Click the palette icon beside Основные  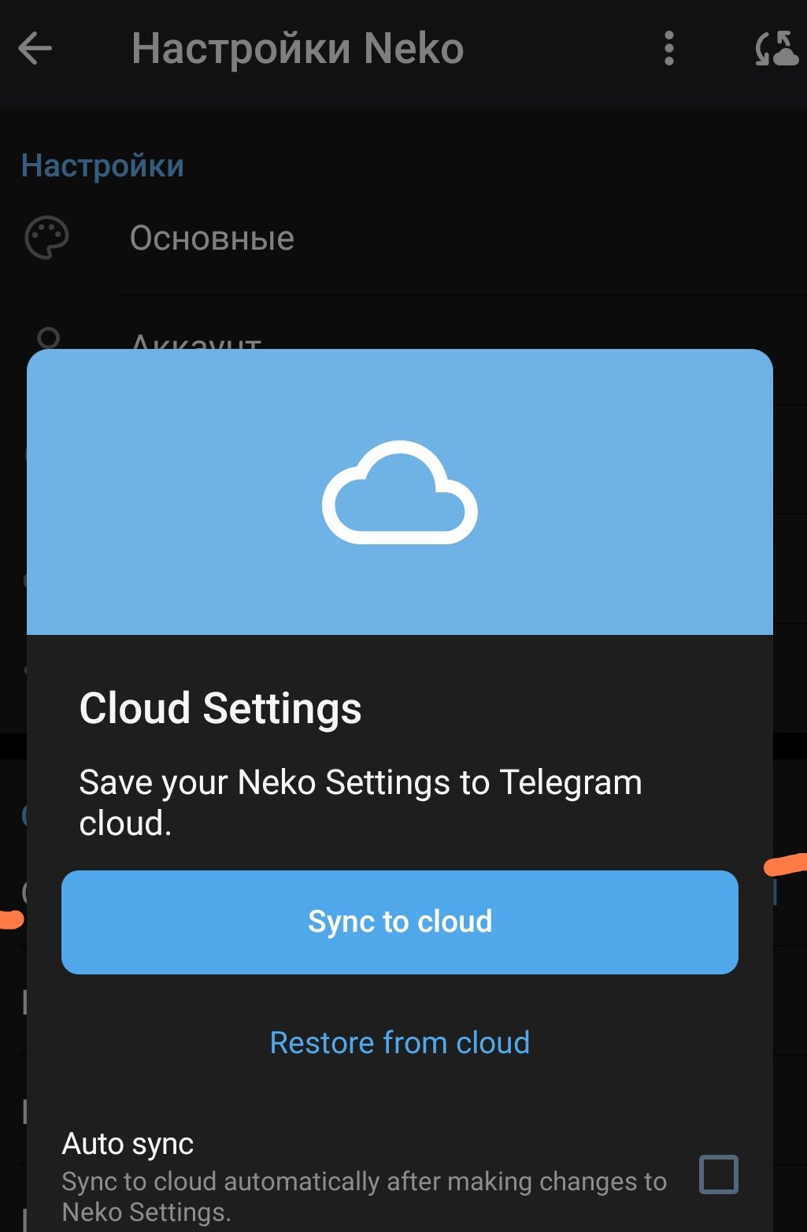tap(47, 238)
